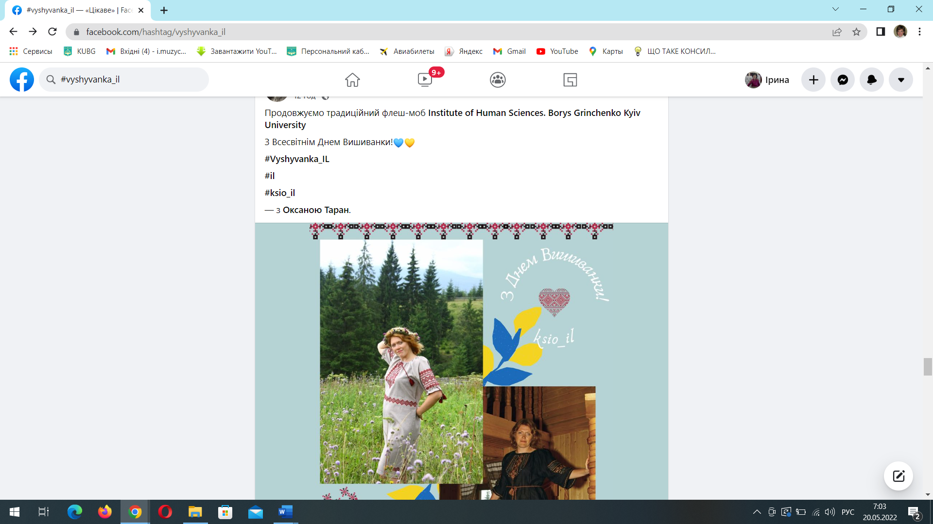
Task: Open Facebook Watch video icon
Action: (x=425, y=80)
